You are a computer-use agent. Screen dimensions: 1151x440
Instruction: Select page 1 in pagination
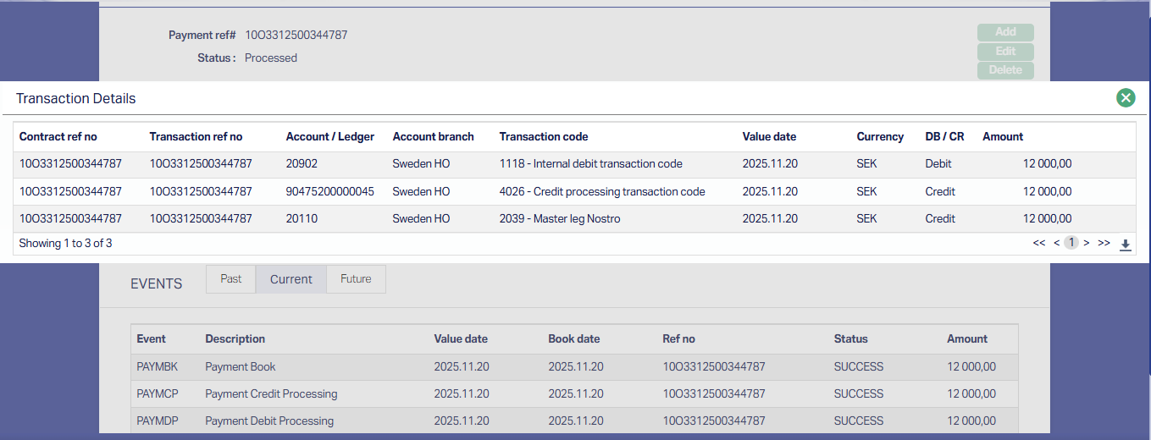click(x=1071, y=243)
